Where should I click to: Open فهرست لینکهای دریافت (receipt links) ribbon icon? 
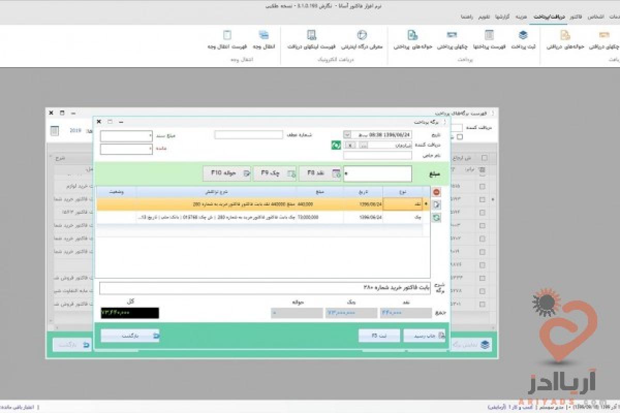point(312,40)
